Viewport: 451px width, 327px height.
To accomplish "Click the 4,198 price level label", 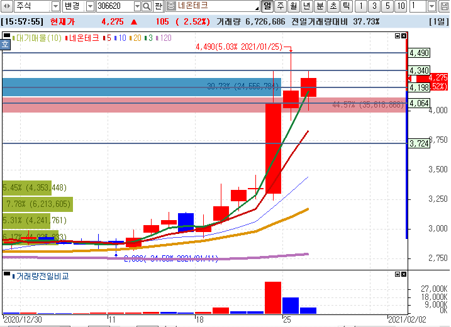I will (419, 87).
